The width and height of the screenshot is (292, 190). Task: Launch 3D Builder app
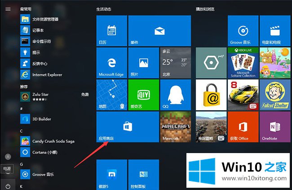click(x=55, y=119)
